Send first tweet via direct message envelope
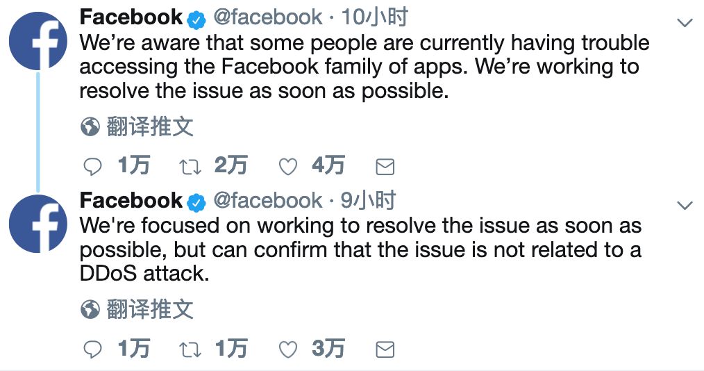The width and height of the screenshot is (704, 371). (x=385, y=167)
